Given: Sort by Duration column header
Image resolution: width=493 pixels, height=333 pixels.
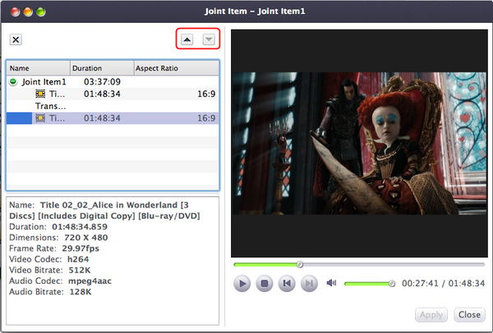Looking at the screenshot, I should pos(102,68).
